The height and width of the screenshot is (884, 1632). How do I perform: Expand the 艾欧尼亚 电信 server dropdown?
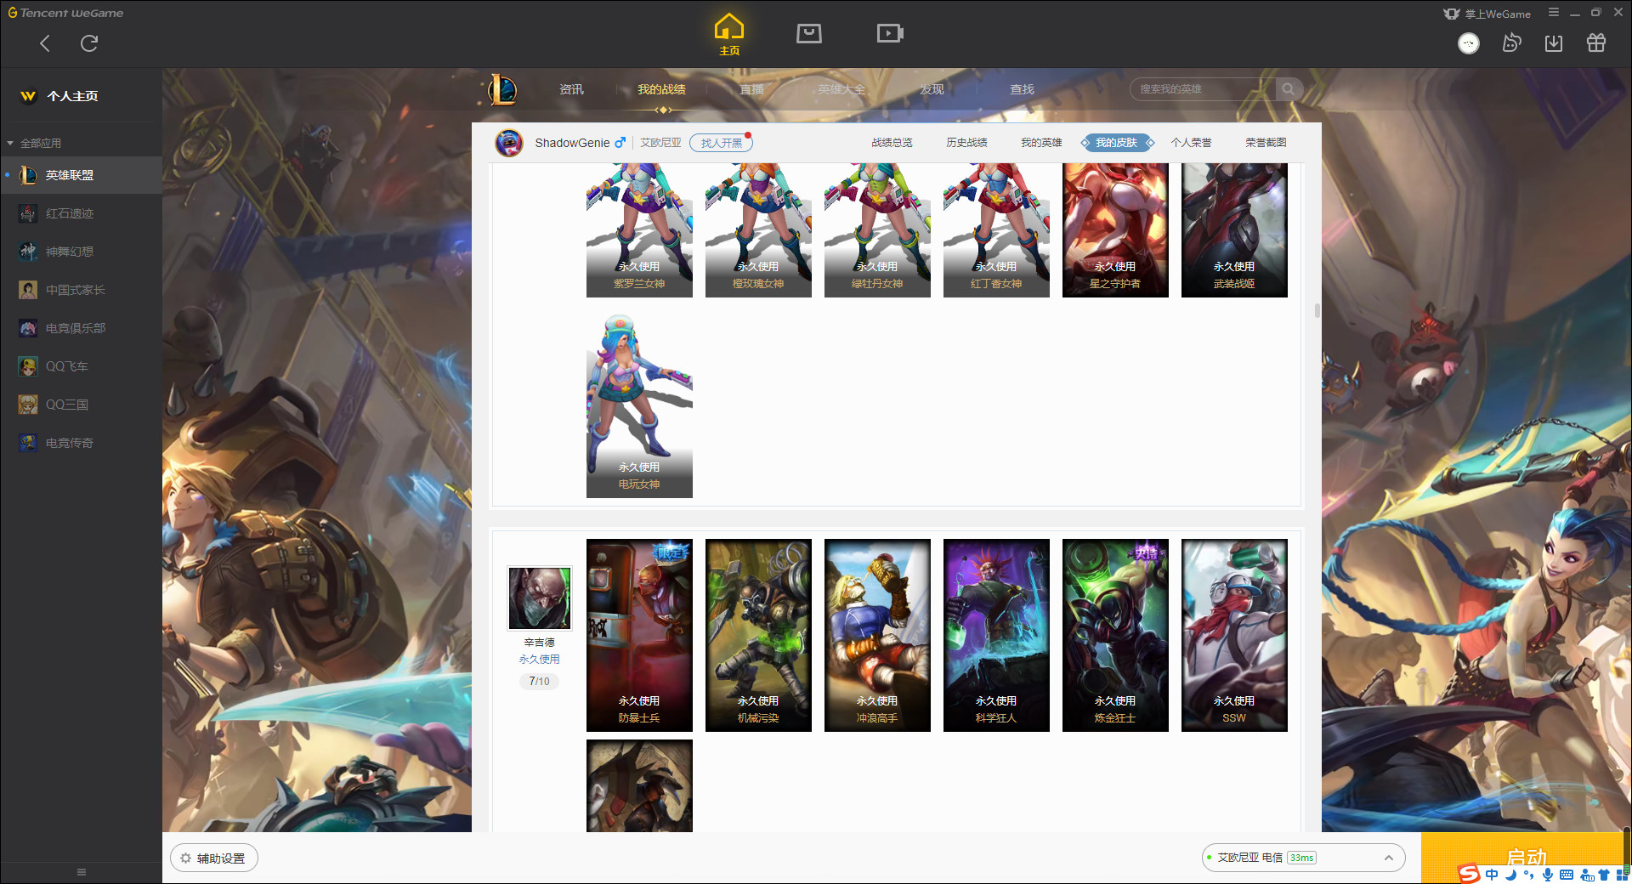[x=1303, y=858]
